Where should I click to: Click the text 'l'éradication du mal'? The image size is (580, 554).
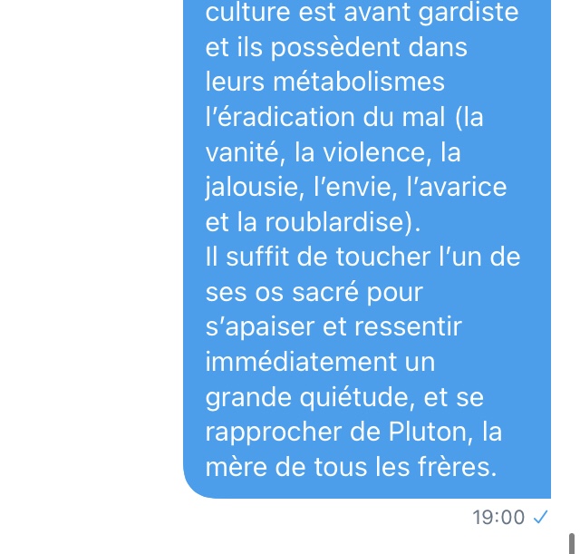tap(325, 117)
